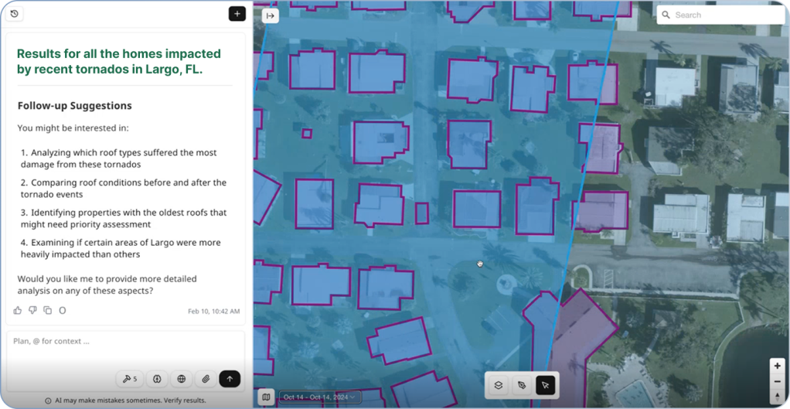Send the message with arrow button
The height and width of the screenshot is (409, 790).
[230, 379]
